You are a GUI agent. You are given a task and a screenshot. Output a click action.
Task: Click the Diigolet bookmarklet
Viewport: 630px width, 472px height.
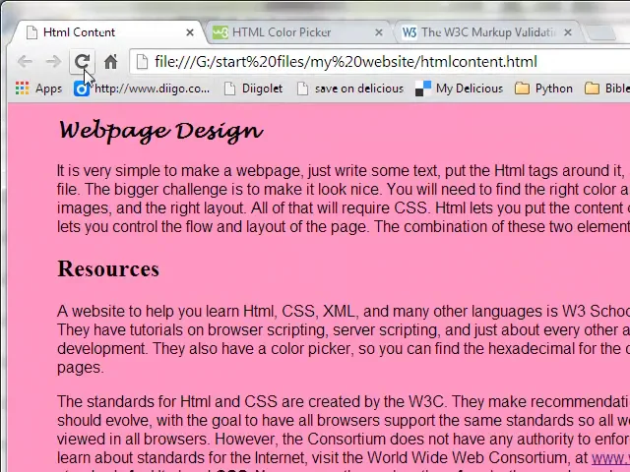coord(253,88)
